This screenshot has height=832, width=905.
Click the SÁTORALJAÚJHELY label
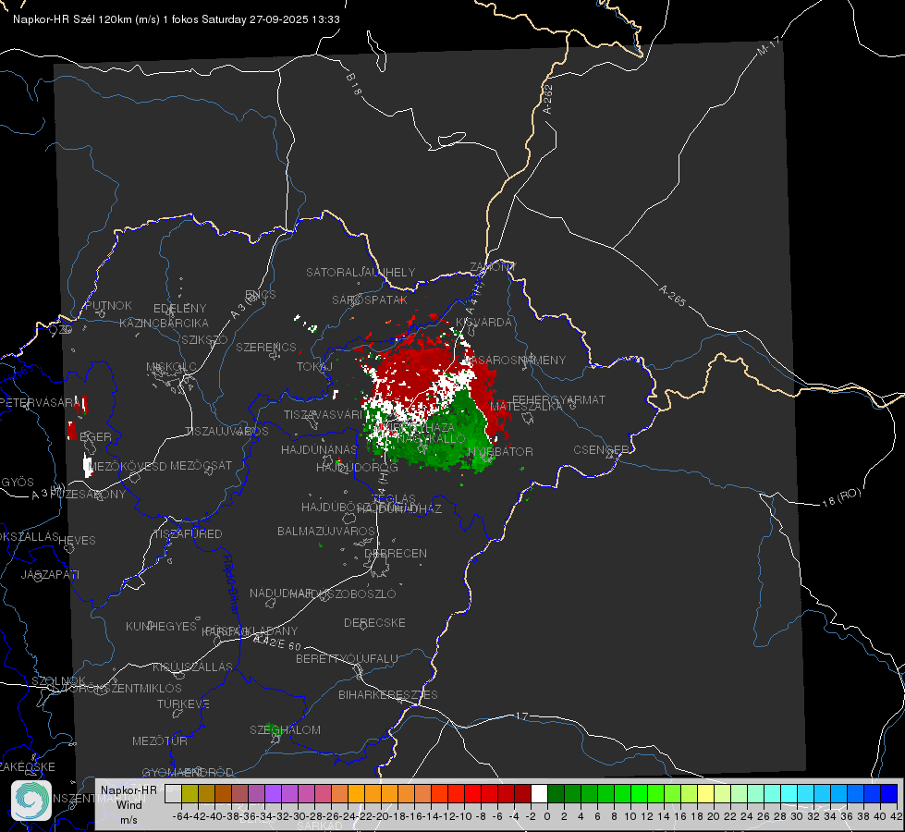pos(361,272)
